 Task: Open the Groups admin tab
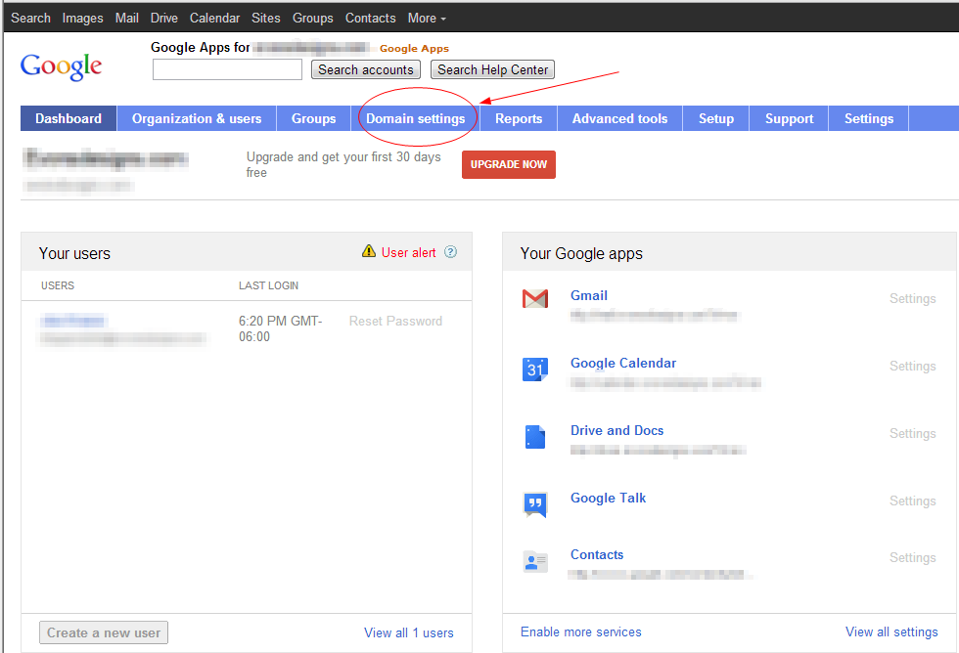pyautogui.click(x=314, y=118)
